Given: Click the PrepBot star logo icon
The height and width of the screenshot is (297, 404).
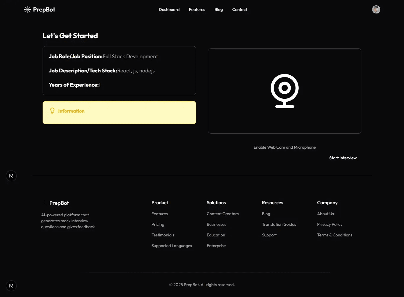Looking at the screenshot, I should [x=27, y=10].
